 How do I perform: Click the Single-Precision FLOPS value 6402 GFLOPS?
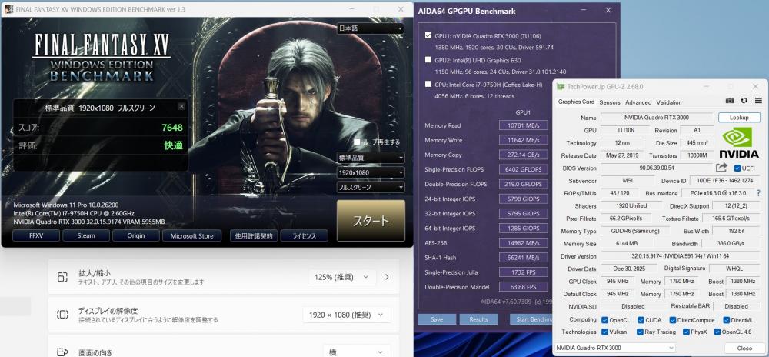click(523, 169)
